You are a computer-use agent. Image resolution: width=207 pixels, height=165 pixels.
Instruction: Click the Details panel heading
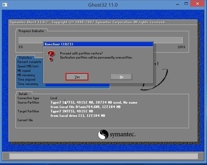(x=23, y=94)
